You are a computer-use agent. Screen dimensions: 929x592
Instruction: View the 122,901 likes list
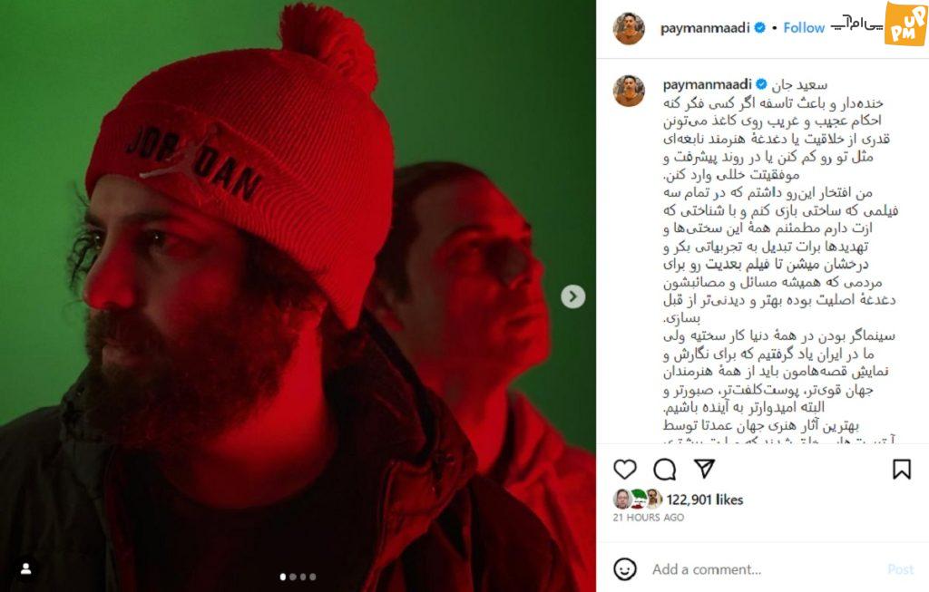coord(704,500)
